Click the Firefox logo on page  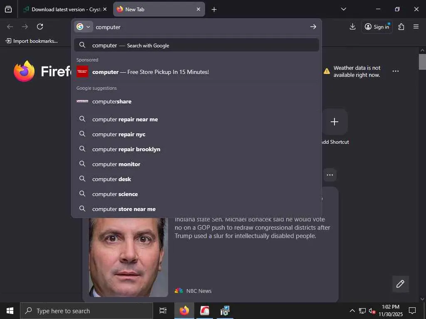(x=24, y=71)
